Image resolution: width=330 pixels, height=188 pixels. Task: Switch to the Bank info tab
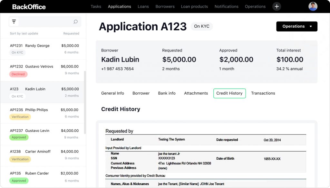click(167, 93)
